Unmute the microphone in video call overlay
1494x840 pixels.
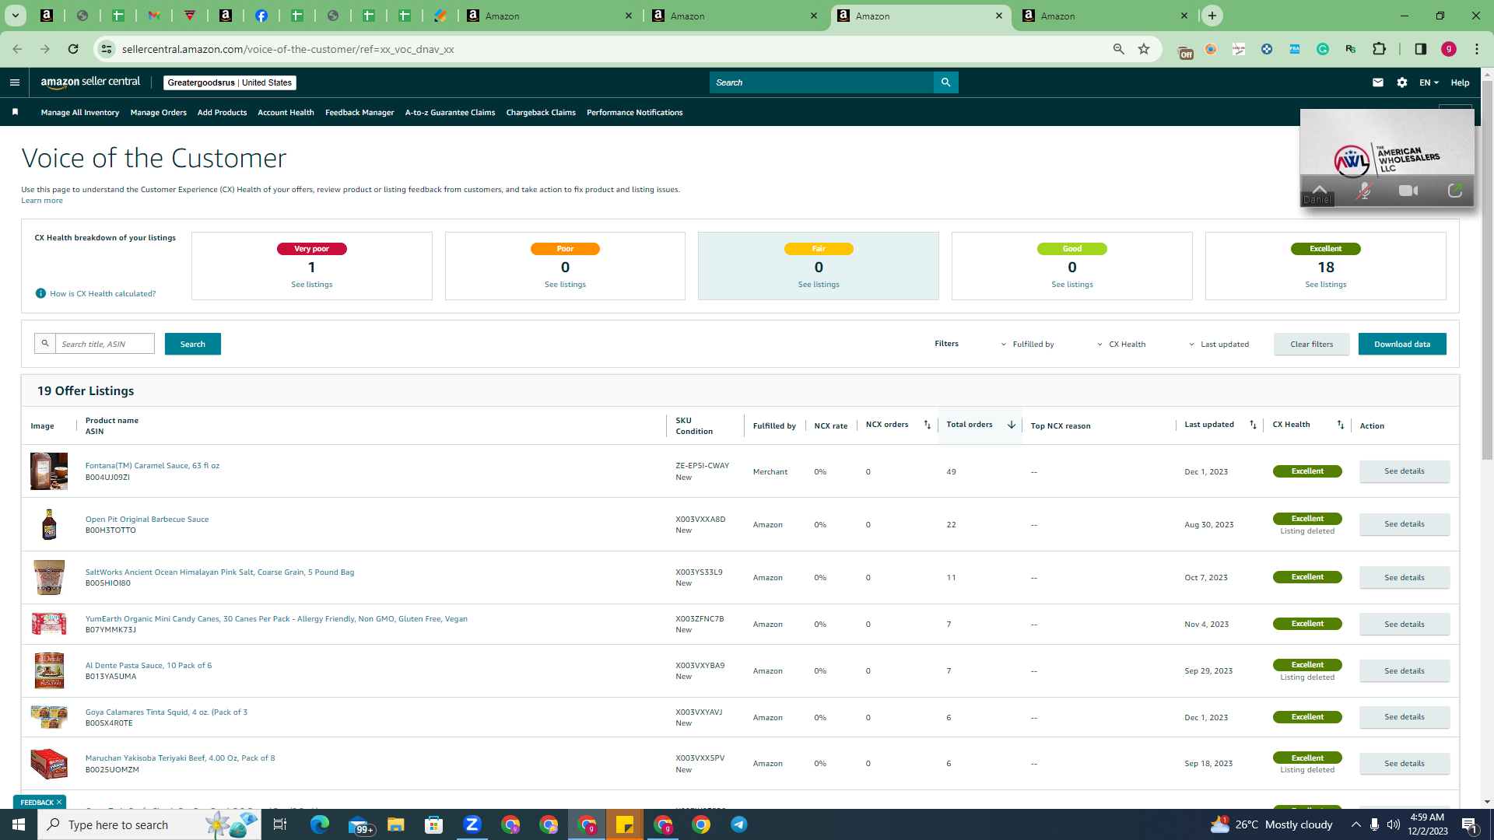(x=1364, y=191)
